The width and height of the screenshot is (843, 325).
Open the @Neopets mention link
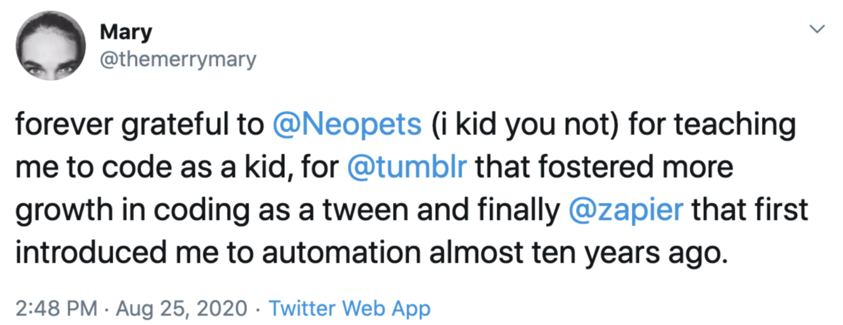pos(347,125)
